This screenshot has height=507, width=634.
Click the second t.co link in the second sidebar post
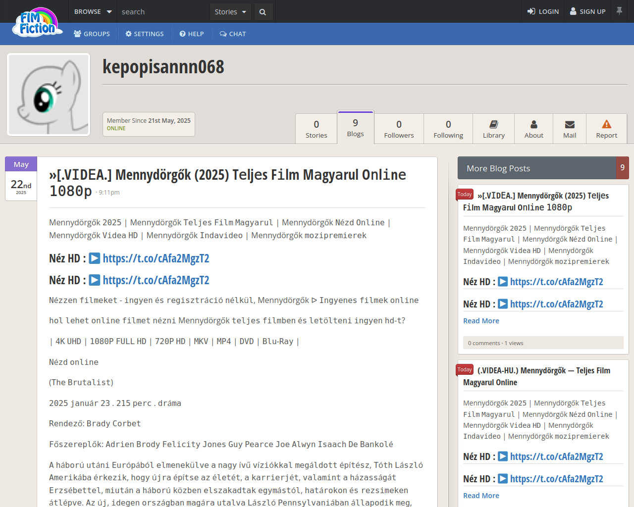click(557, 479)
